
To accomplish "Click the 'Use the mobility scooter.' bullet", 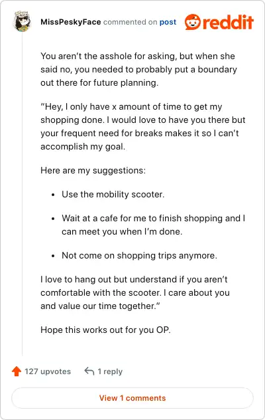I will [113, 194].
